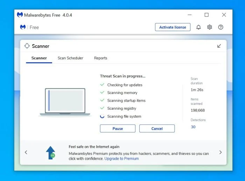
Task: Pause the Threat Scan
Action: 118,129
